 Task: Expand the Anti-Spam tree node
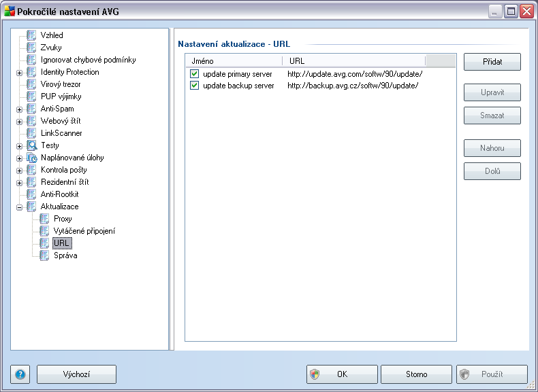(x=19, y=109)
